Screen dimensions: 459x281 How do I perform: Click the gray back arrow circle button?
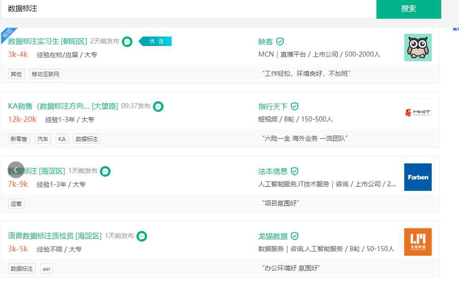[16, 170]
